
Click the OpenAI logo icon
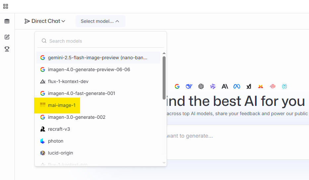click(201, 86)
